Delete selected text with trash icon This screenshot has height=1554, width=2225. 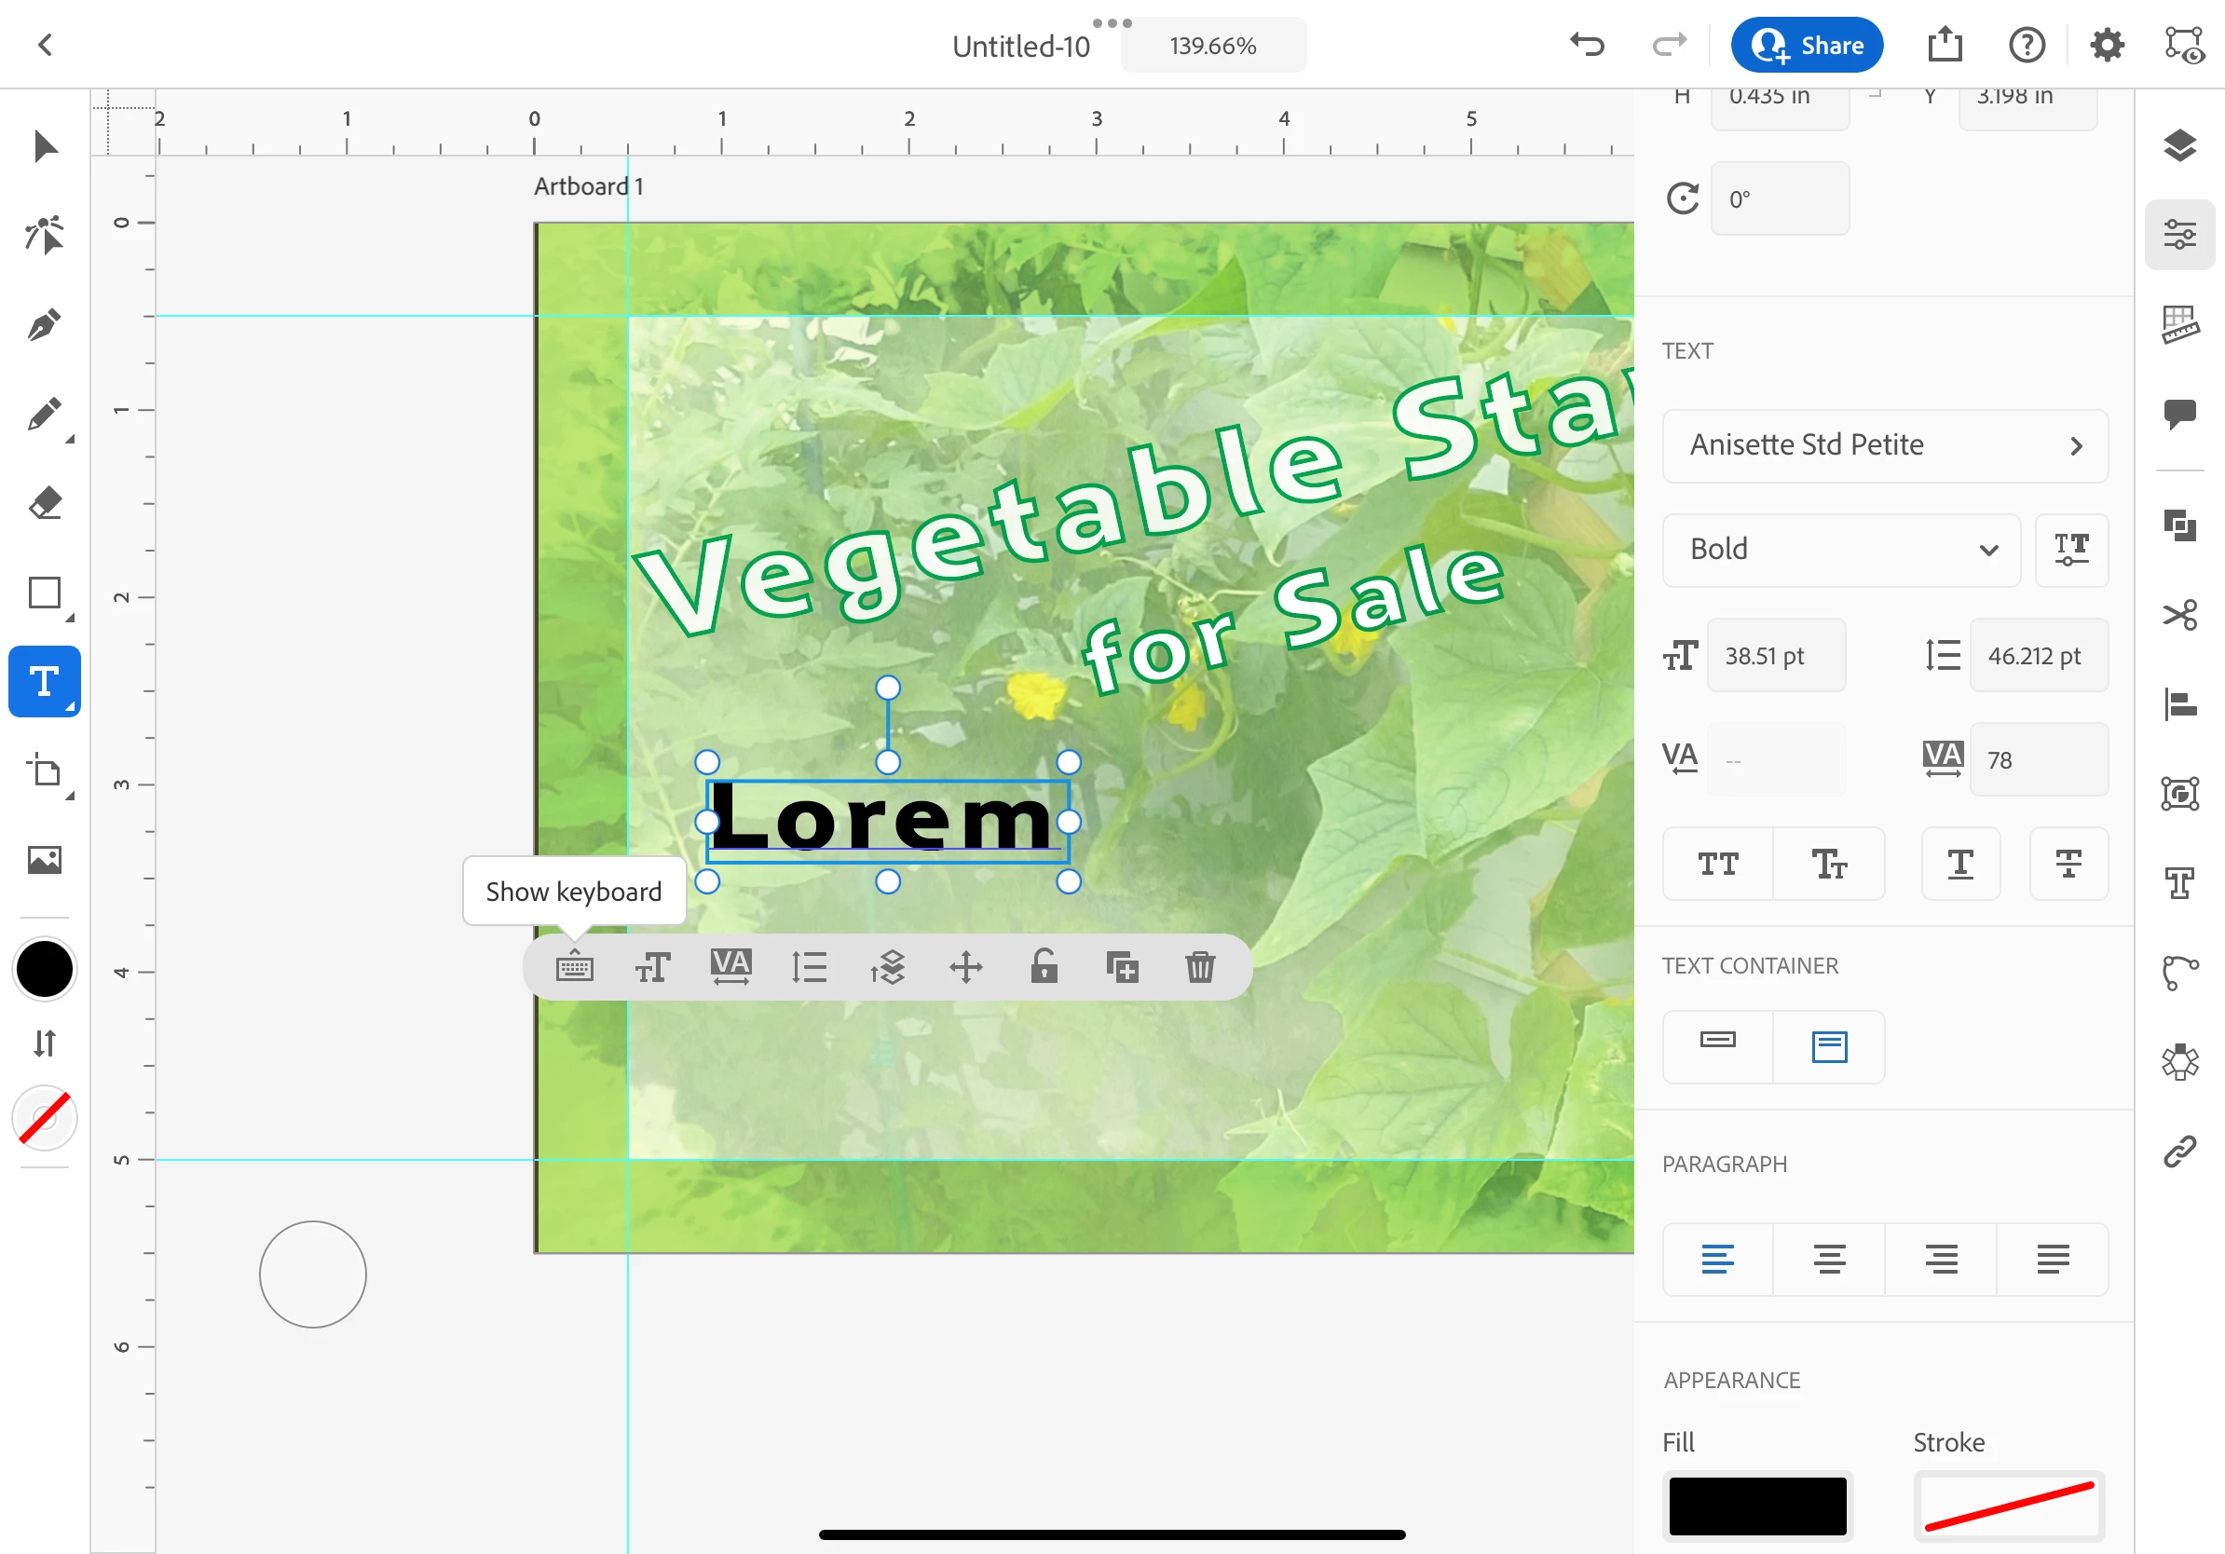[1200, 967]
